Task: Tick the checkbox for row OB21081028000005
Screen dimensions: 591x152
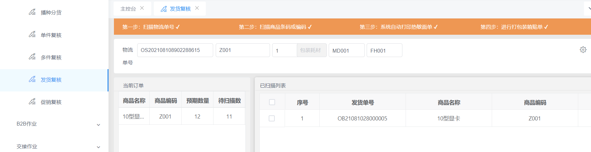Action: click(x=272, y=119)
